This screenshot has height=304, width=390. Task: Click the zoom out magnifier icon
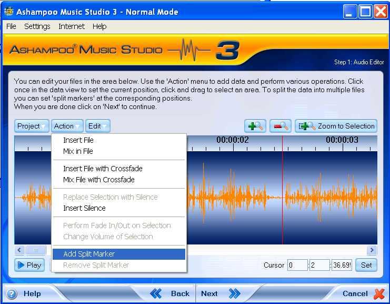click(280, 126)
